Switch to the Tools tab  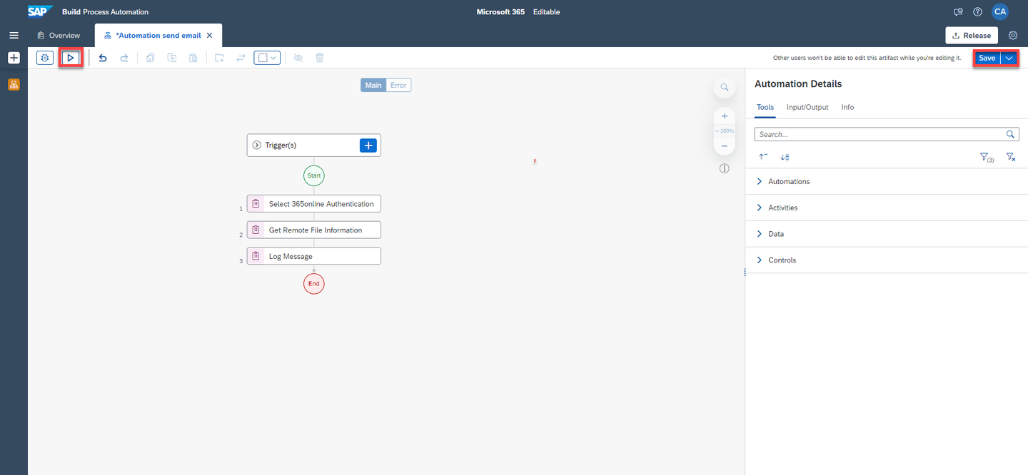[765, 107]
